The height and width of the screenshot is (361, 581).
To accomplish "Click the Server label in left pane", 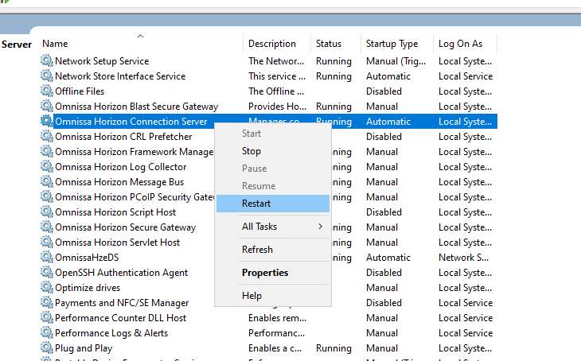I will (17, 45).
